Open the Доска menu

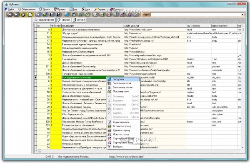(45, 10)
